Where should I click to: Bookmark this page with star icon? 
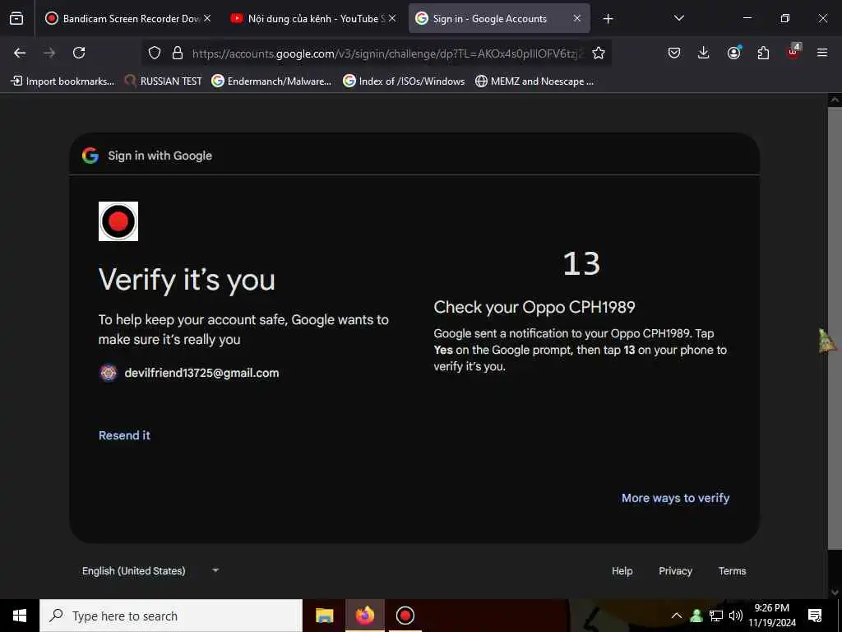click(x=599, y=53)
